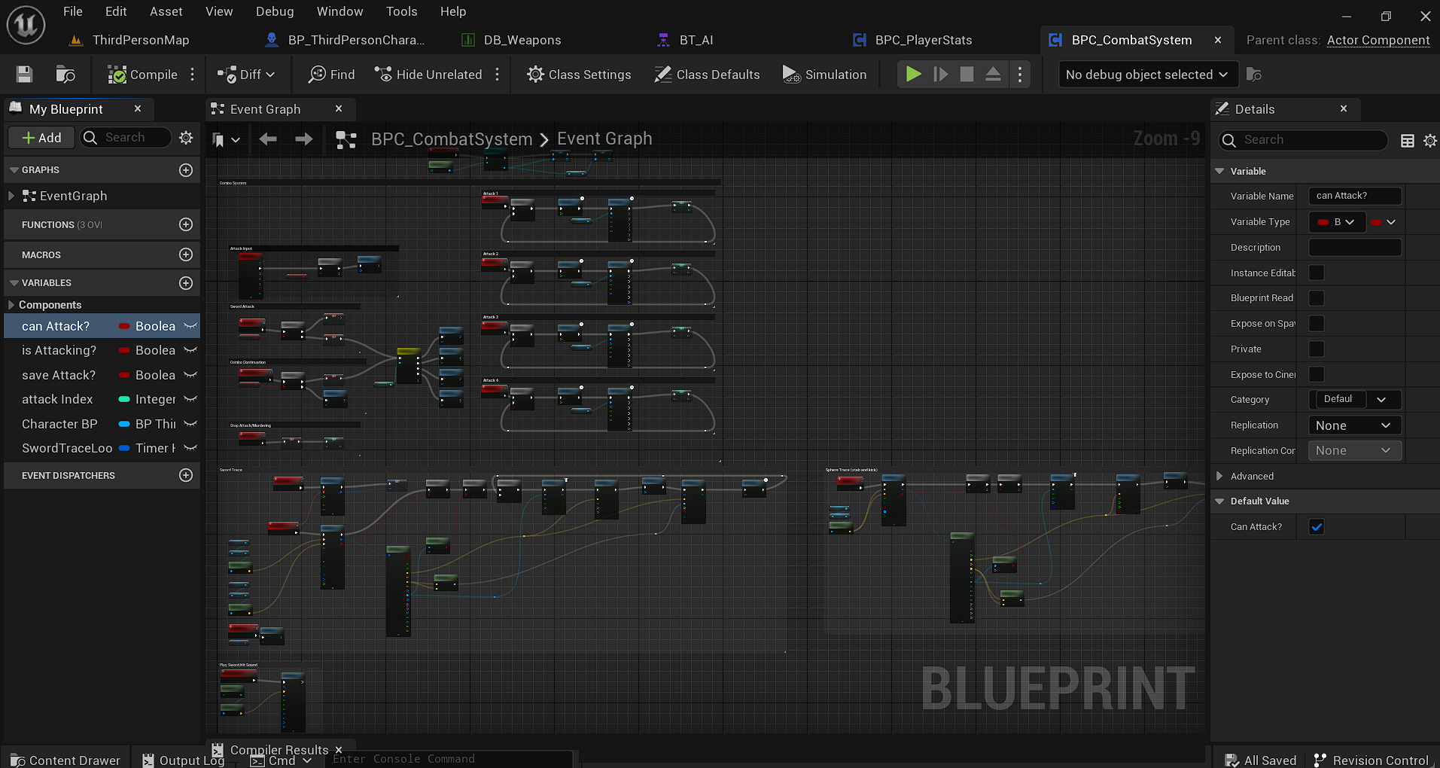Open Replication None dropdown
The height and width of the screenshot is (768, 1440).
click(x=1355, y=425)
